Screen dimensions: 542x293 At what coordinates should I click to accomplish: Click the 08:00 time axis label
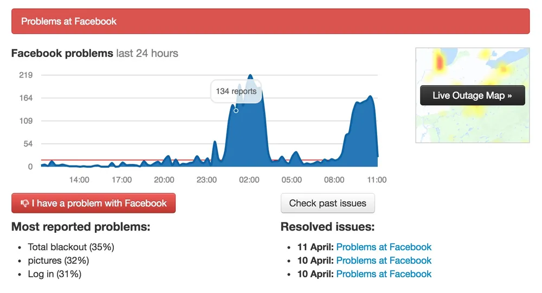coord(334,180)
